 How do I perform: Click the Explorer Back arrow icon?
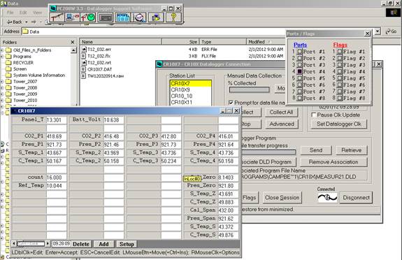9,22
